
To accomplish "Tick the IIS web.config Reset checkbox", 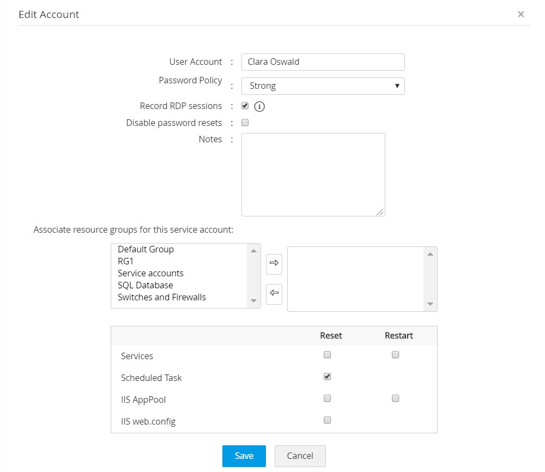I will coord(327,420).
